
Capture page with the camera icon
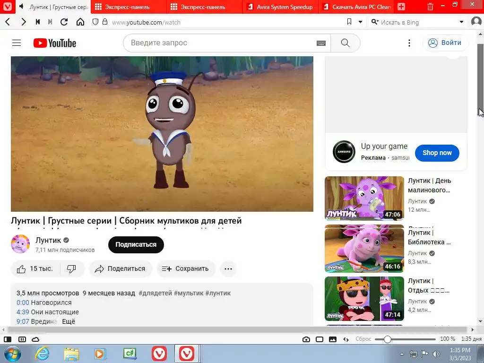click(306, 339)
